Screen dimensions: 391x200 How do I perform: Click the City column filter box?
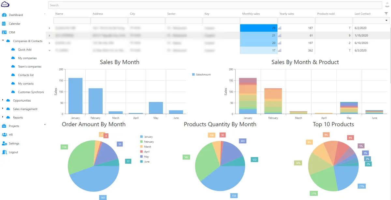tap(146, 21)
